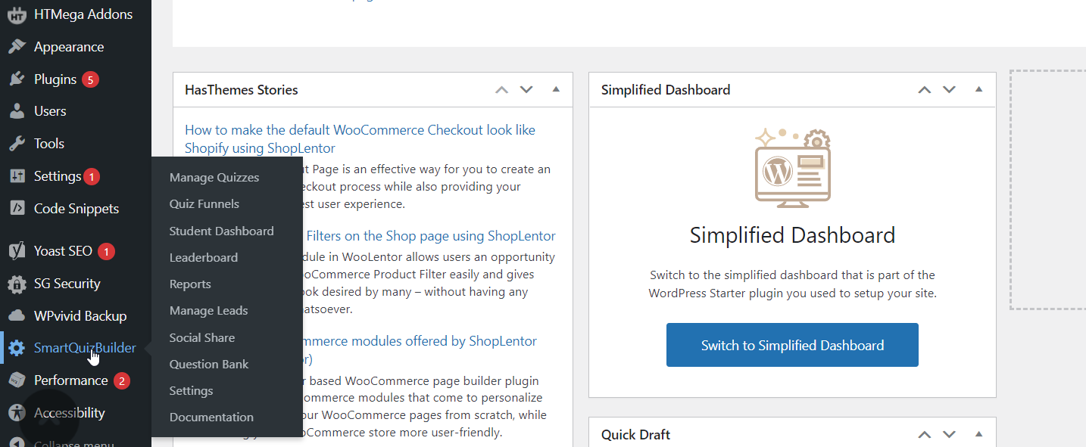1086x447 pixels.
Task: Click the HTMega Addons sidebar icon
Action: click(17, 14)
